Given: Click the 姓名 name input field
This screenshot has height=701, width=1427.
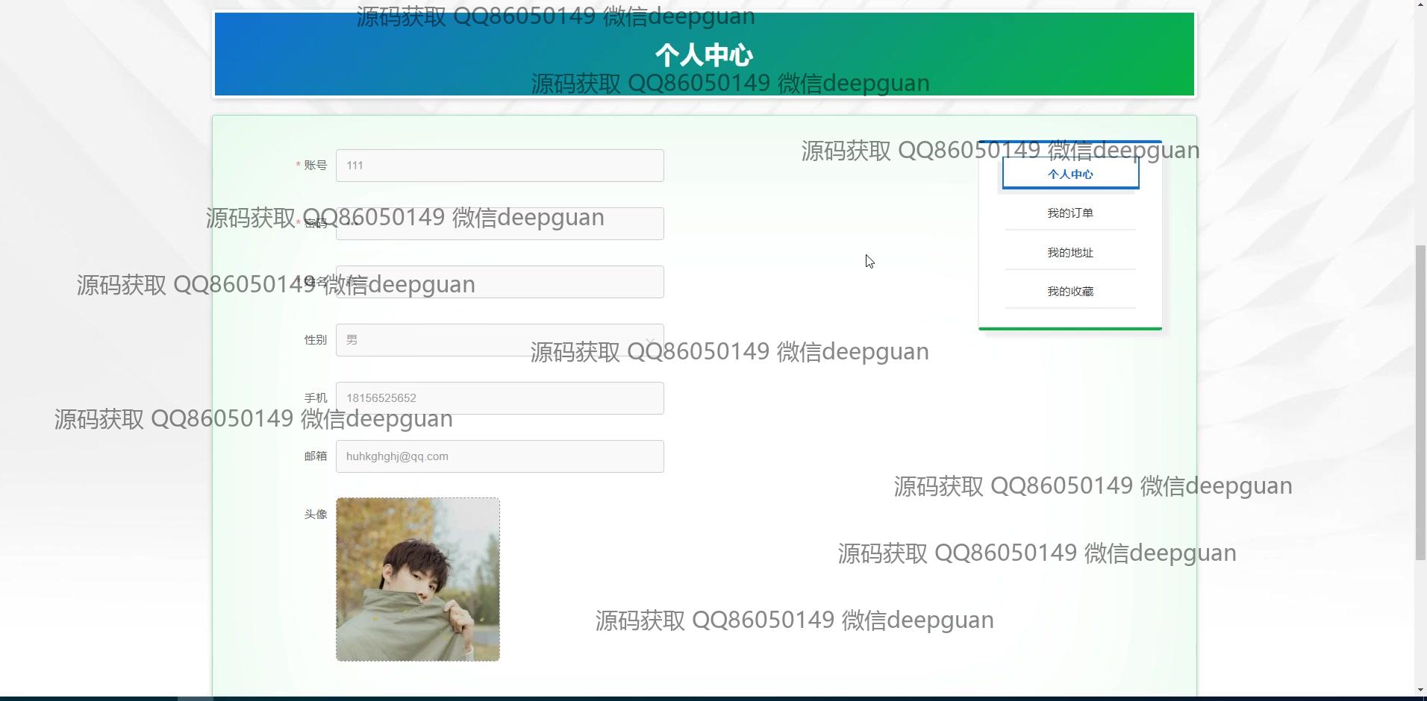Looking at the screenshot, I should point(499,283).
